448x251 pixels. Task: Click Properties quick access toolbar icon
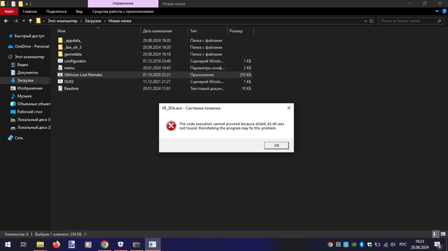(x=13, y=4)
